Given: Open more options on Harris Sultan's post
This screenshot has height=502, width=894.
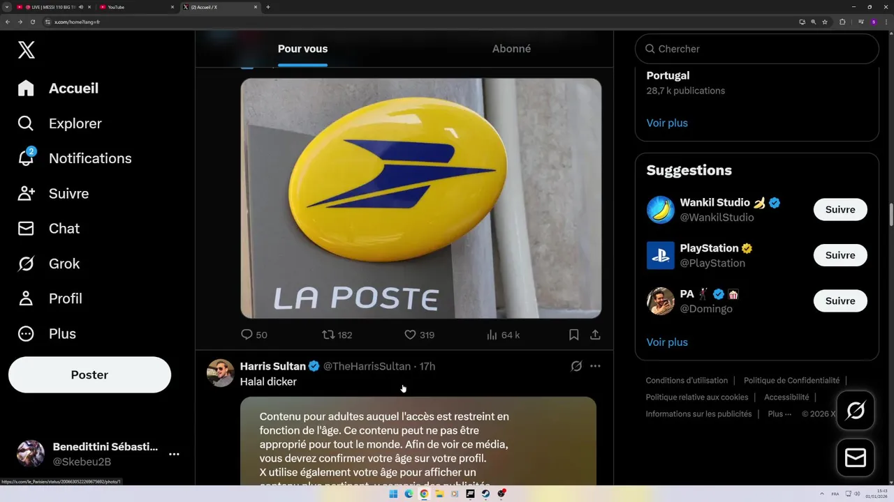Looking at the screenshot, I should [x=595, y=366].
